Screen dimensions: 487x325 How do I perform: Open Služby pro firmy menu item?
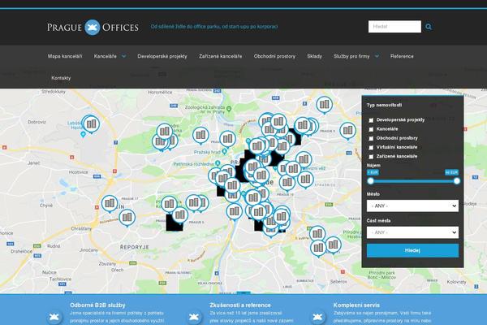pos(351,56)
